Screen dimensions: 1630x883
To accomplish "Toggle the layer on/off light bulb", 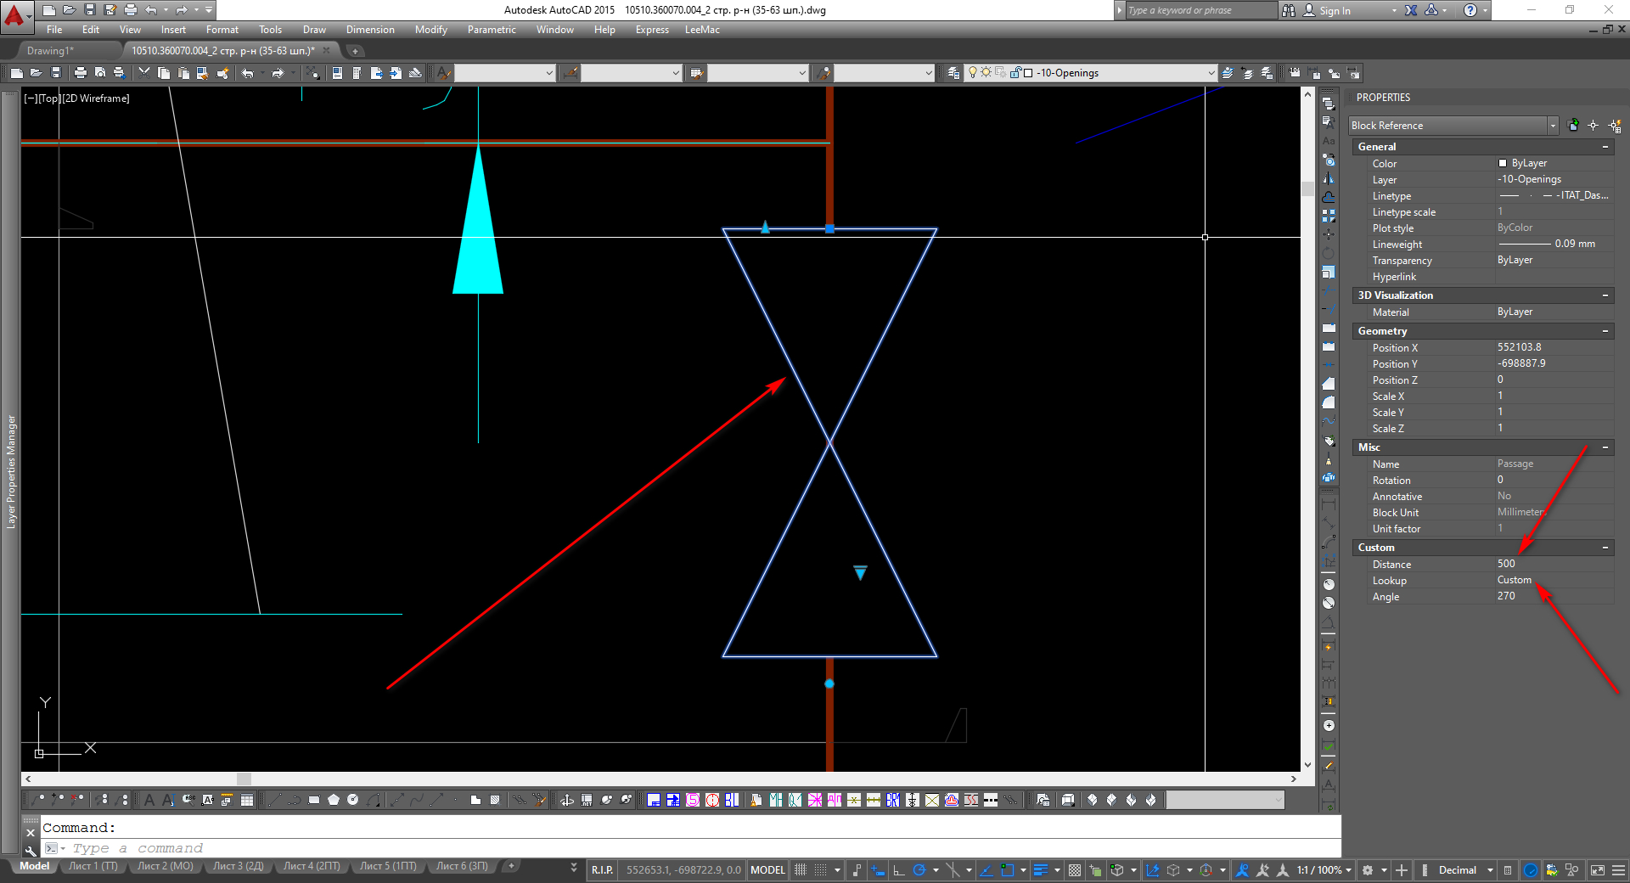I will click(973, 73).
